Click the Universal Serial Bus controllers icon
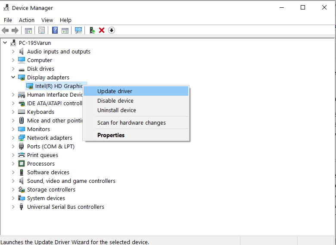This screenshot has width=336, height=245. coord(21,207)
